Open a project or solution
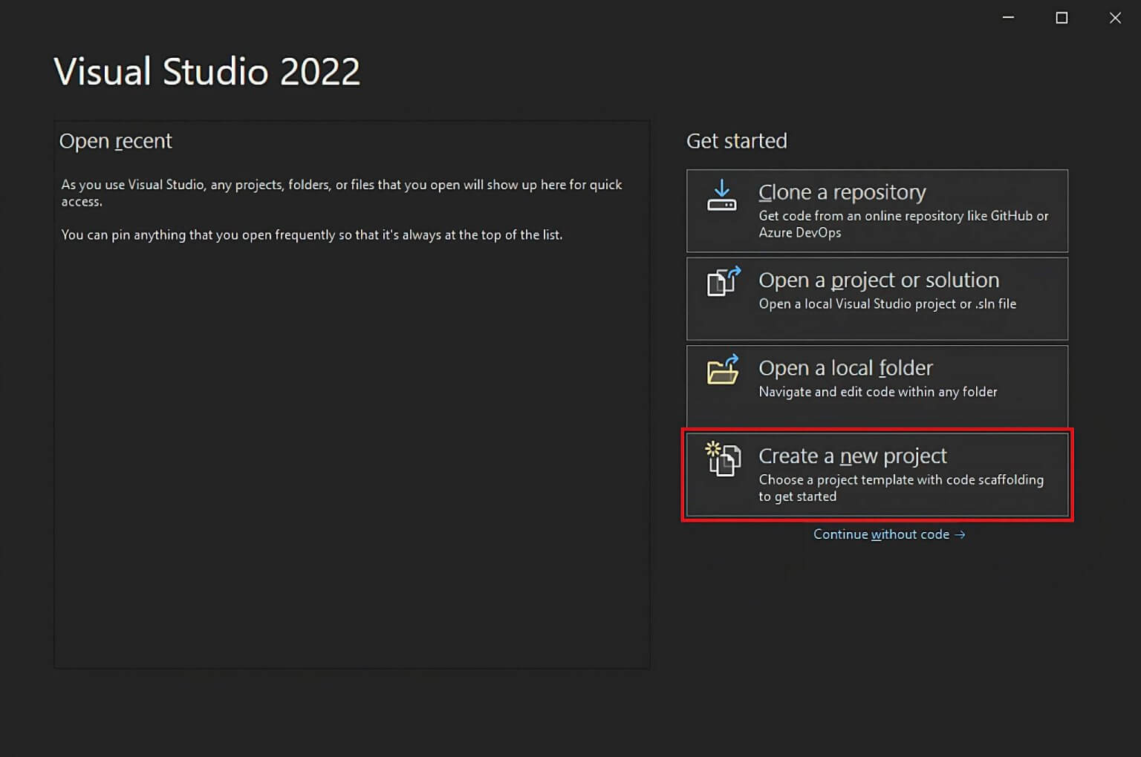This screenshot has height=757, width=1141. pos(877,298)
